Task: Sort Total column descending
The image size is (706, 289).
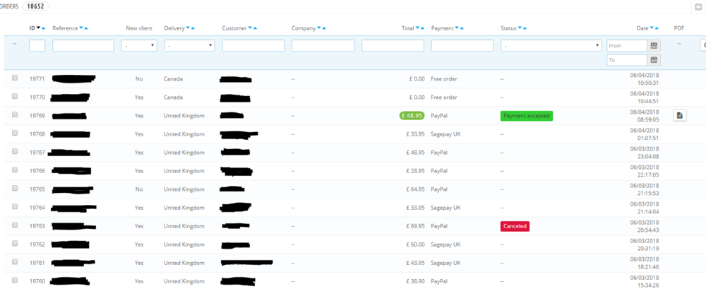Action: (417, 28)
